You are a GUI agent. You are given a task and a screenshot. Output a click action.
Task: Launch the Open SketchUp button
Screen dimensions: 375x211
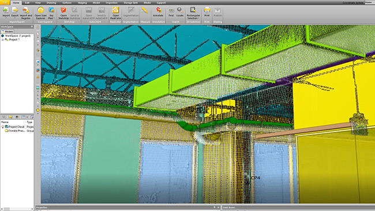click(x=63, y=13)
